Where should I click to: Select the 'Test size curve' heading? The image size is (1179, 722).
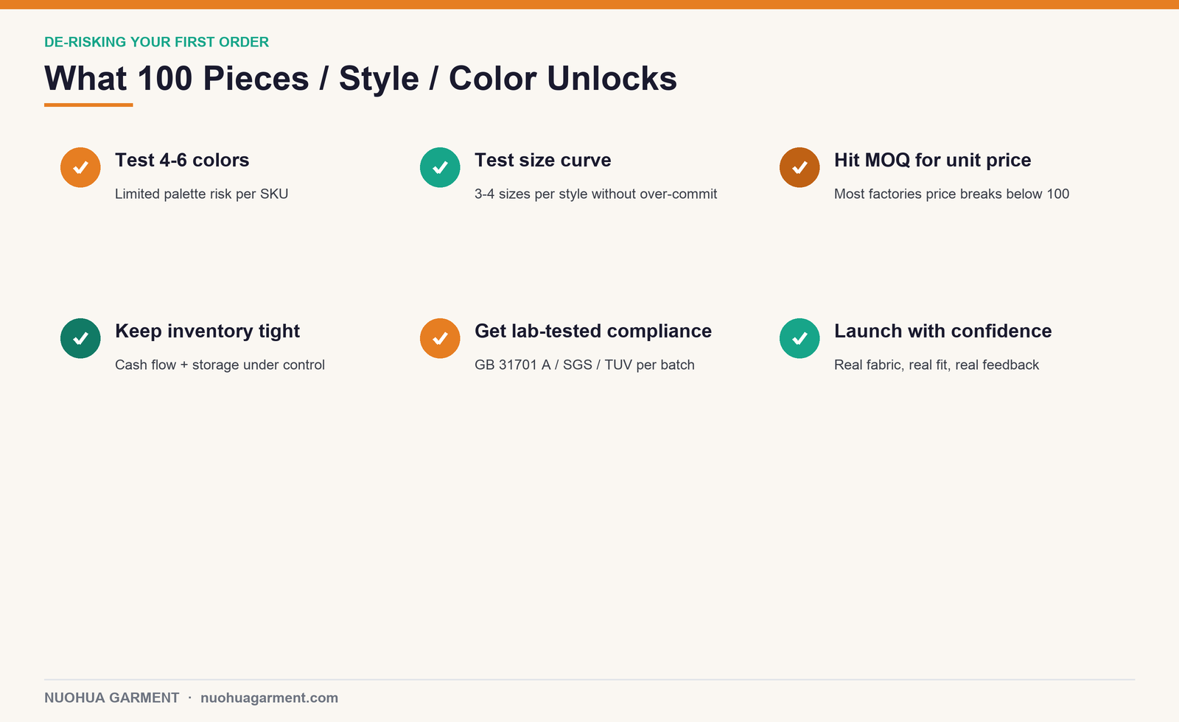click(543, 160)
